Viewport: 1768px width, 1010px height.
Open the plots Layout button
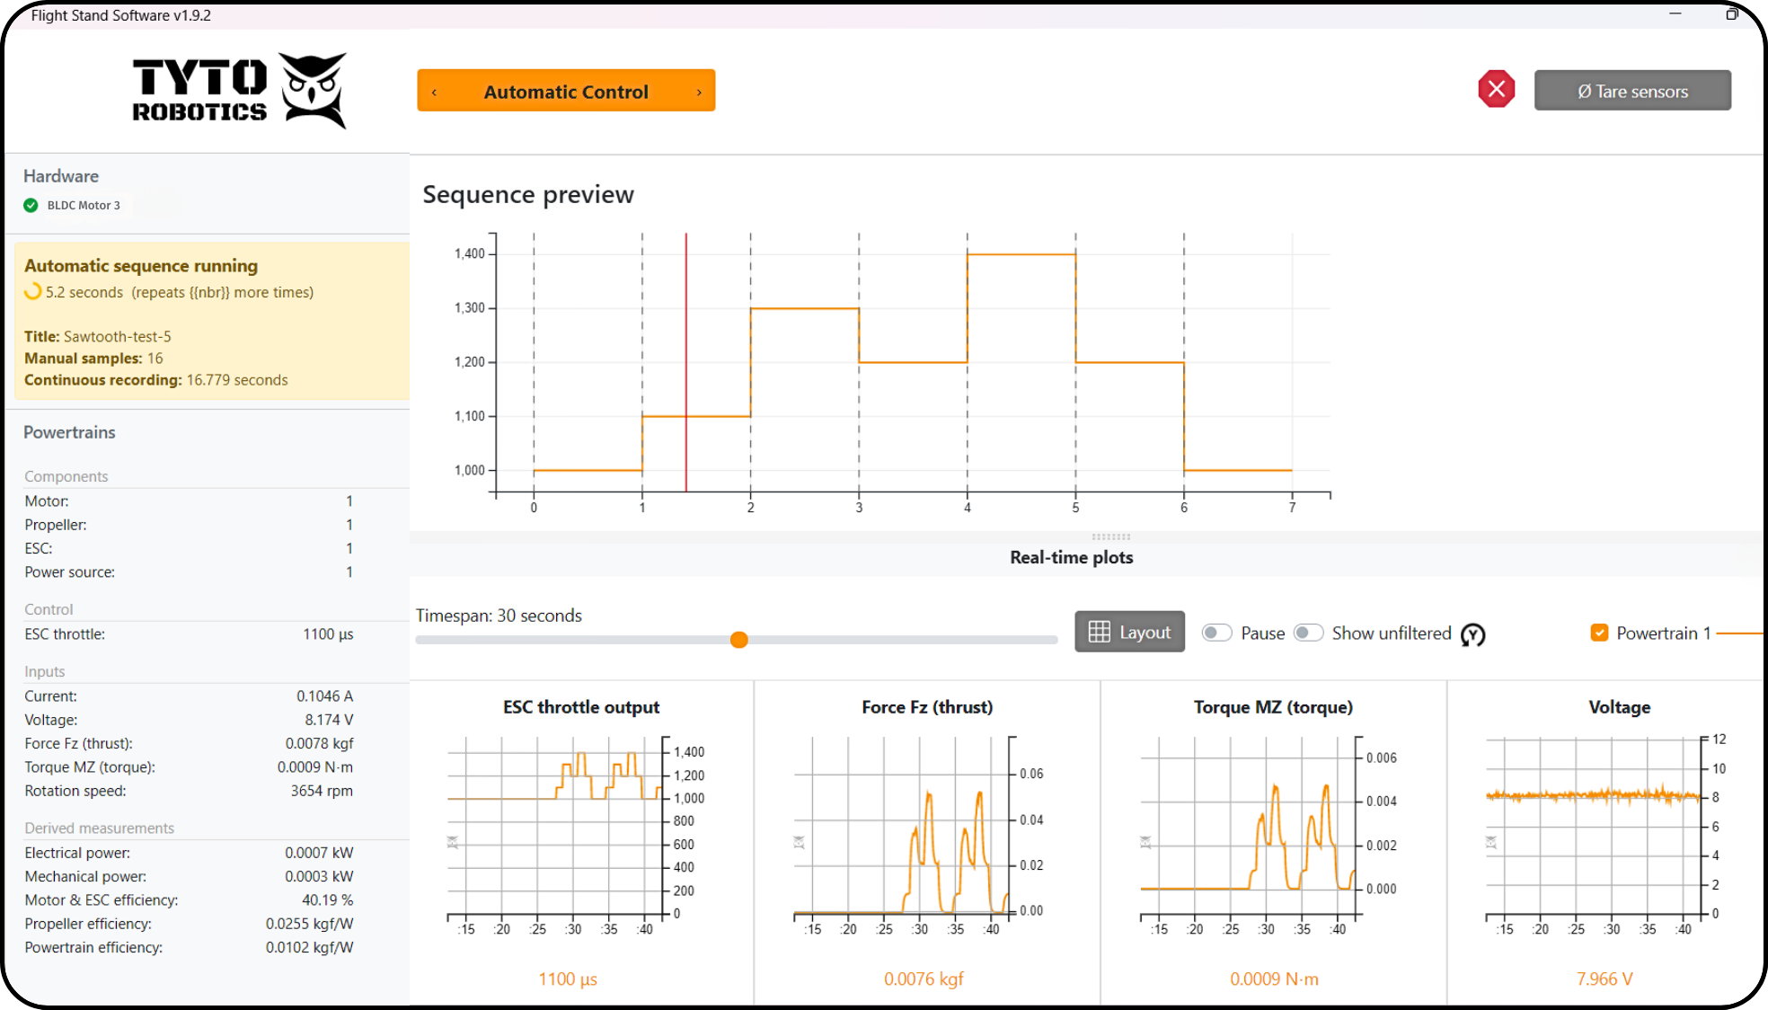tap(1129, 632)
